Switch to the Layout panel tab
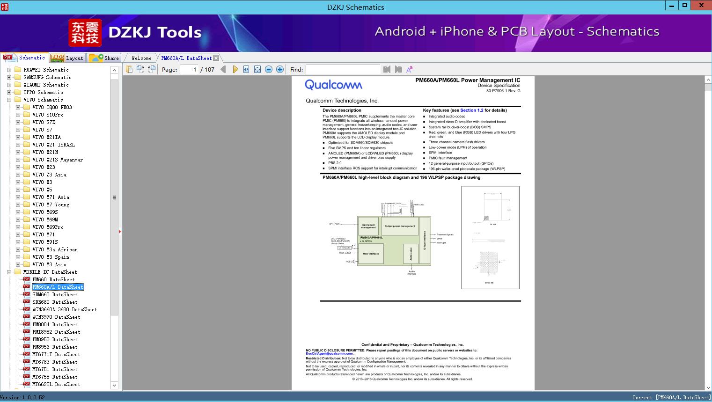Image resolution: width=712 pixels, height=402 pixels. point(67,58)
